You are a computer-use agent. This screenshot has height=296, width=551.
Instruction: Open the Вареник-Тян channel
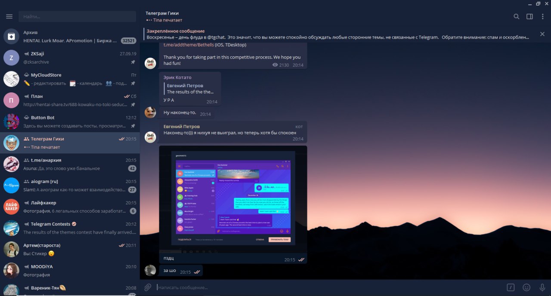click(70, 289)
